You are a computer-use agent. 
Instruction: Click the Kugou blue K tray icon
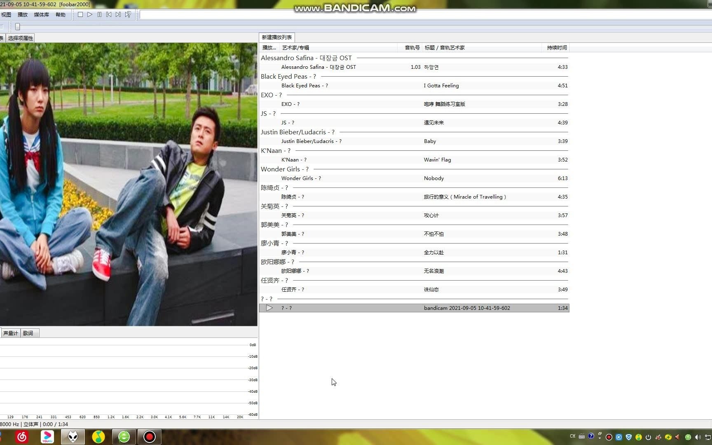pos(619,437)
